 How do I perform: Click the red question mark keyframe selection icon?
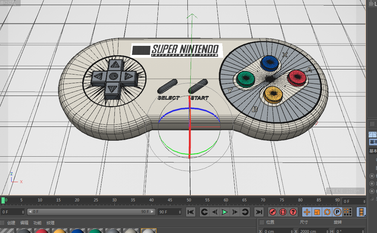[x=293, y=212]
